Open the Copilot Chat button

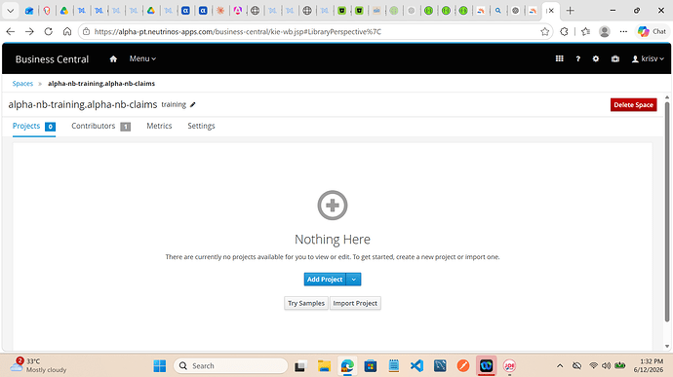(x=652, y=32)
